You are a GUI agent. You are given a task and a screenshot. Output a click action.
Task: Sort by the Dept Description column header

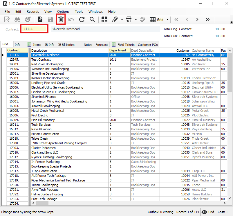145,51
